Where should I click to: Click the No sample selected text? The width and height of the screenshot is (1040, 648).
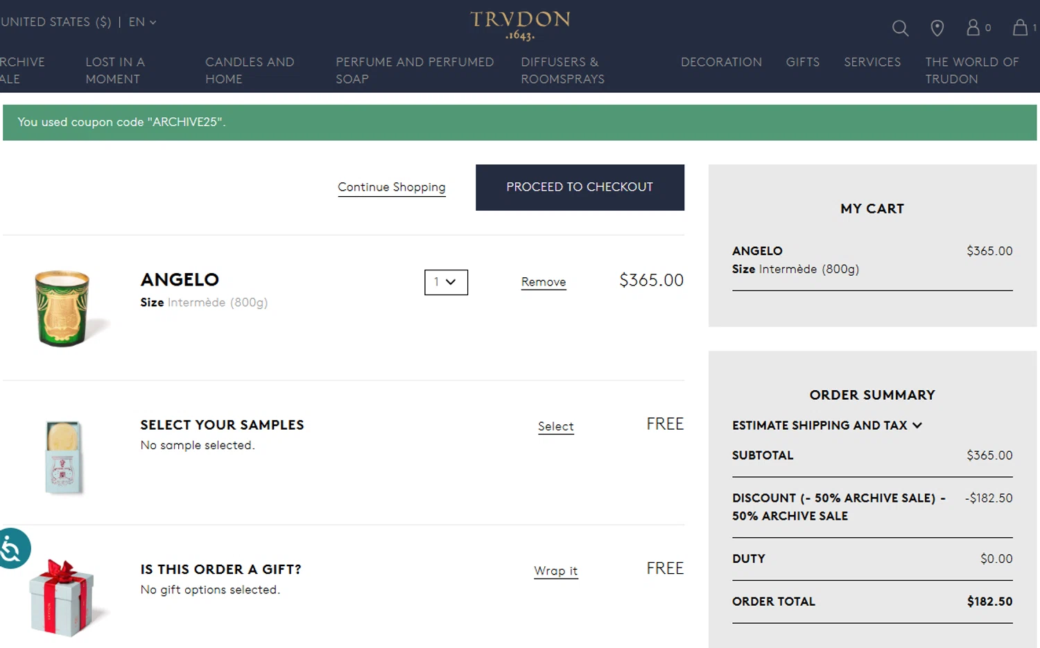click(198, 445)
